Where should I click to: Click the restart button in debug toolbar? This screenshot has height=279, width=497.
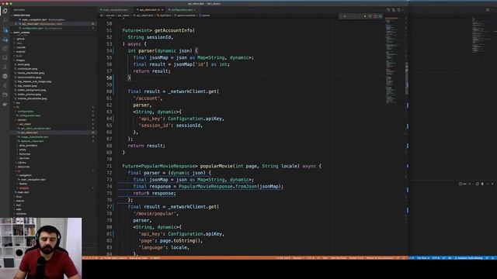coord(370,16)
